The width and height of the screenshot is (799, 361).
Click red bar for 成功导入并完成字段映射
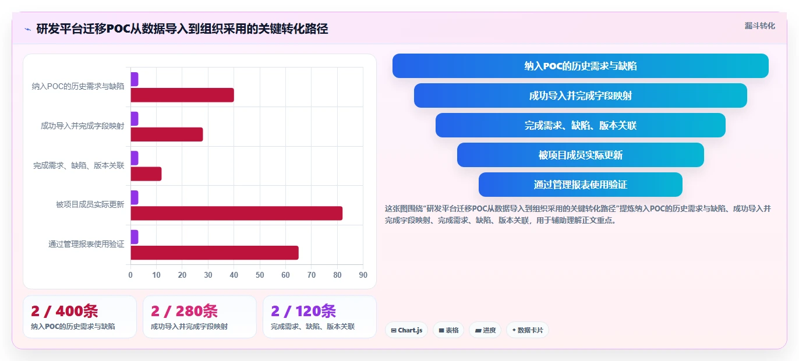pos(167,135)
